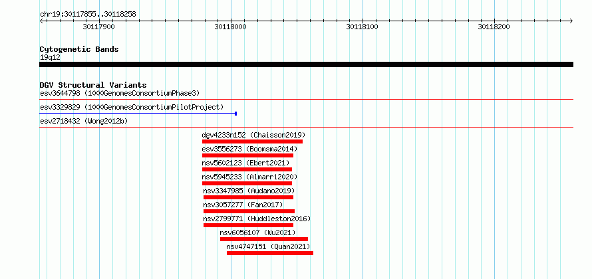Click the red bar under nsv5945233

coord(247,183)
